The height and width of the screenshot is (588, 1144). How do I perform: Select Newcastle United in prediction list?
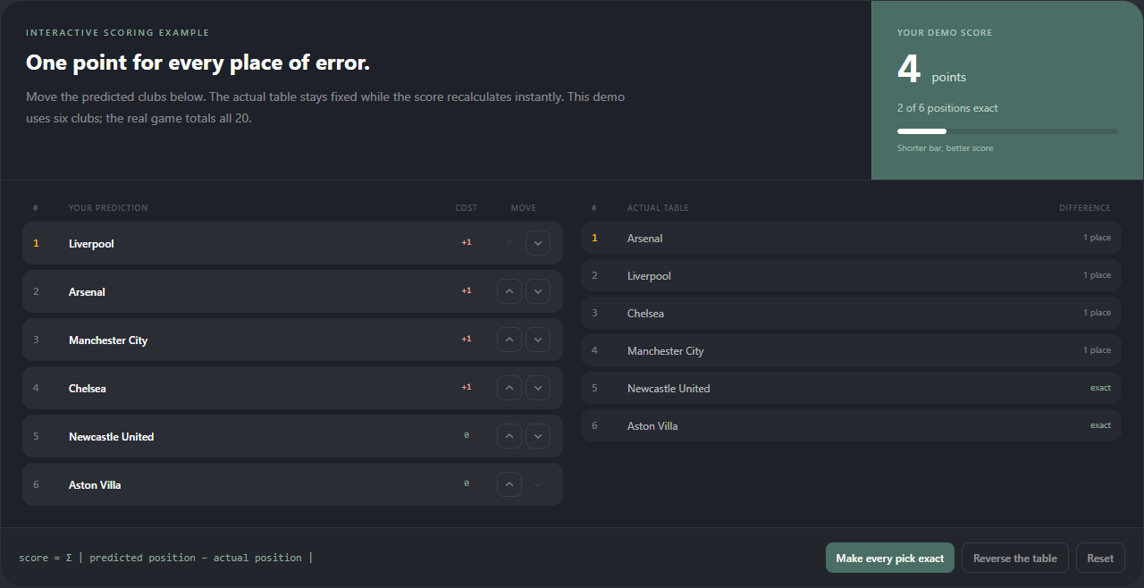tap(292, 436)
